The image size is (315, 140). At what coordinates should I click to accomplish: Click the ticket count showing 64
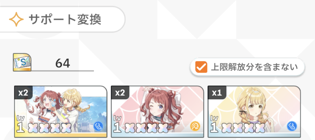tap(63, 63)
